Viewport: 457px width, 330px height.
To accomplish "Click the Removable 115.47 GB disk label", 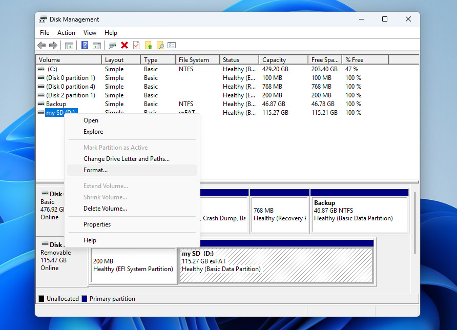I will tap(55, 256).
